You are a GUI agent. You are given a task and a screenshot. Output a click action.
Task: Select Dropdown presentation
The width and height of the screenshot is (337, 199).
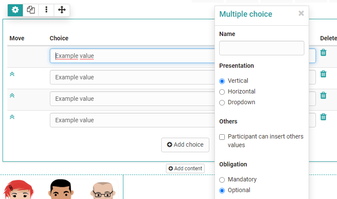click(222, 103)
